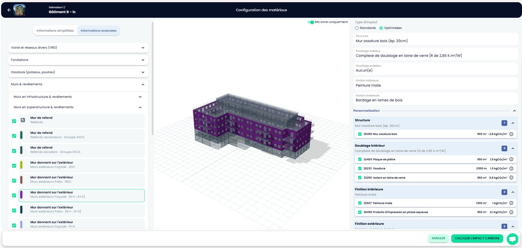The width and height of the screenshot is (522, 248).
Task: Select the Standards impact type
Action: (x=357, y=28)
